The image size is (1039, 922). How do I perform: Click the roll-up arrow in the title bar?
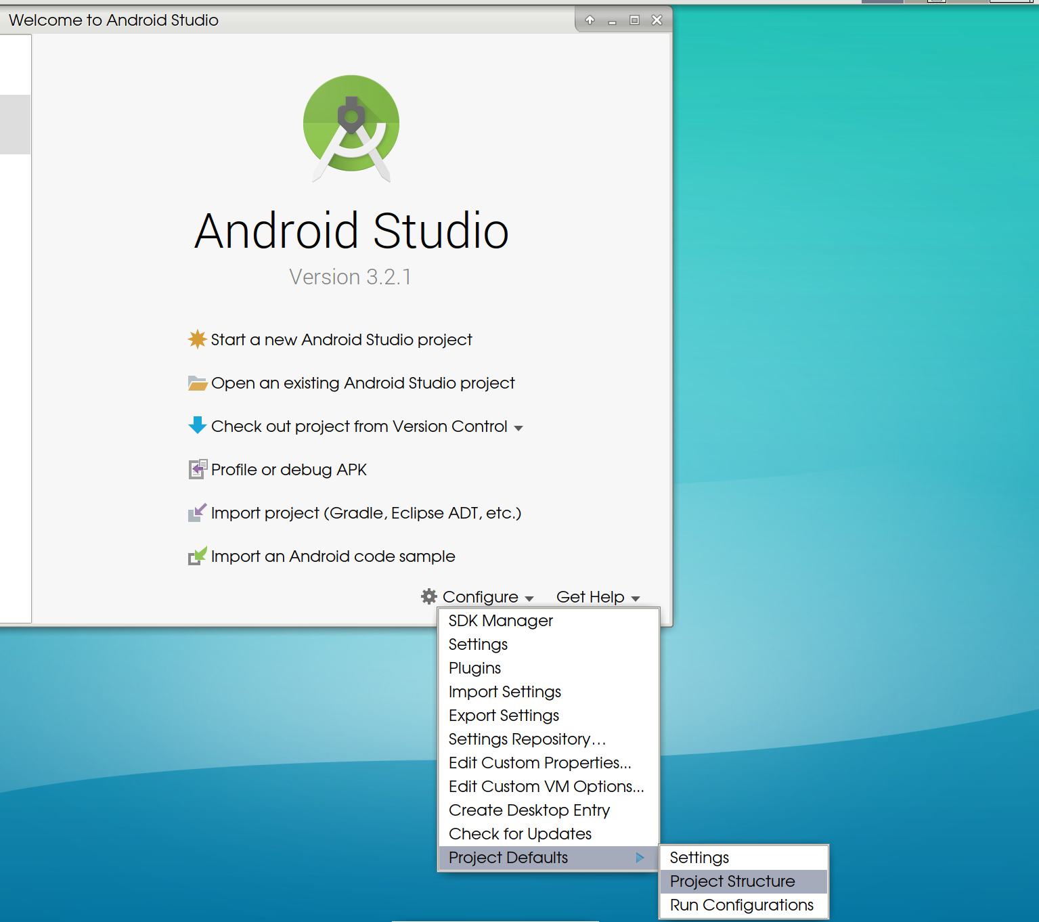(590, 20)
